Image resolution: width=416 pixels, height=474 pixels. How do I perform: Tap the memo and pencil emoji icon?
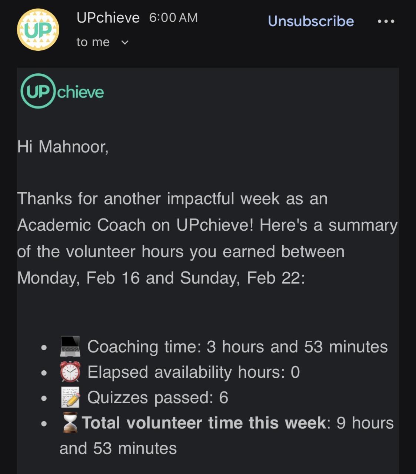point(70,397)
